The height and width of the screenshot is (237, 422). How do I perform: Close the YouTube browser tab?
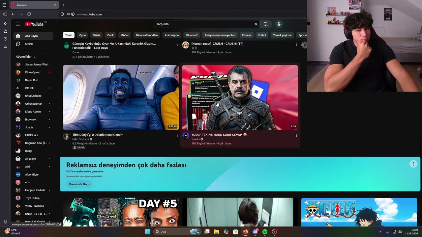click(x=55, y=5)
